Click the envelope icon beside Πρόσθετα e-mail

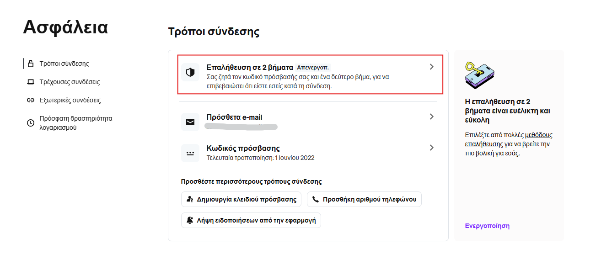point(190,122)
